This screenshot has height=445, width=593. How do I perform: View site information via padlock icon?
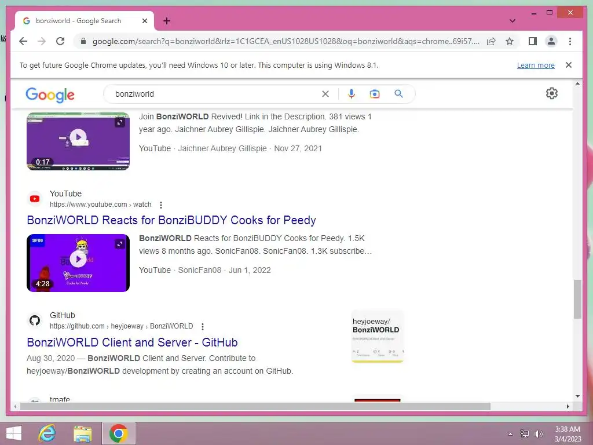point(83,41)
